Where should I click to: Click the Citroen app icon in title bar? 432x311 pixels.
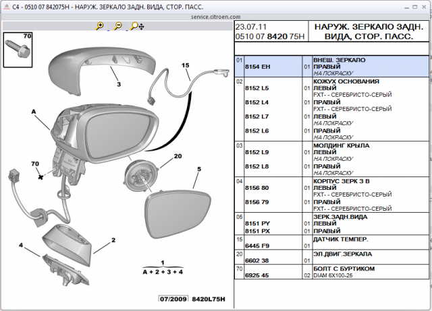pos(7,6)
